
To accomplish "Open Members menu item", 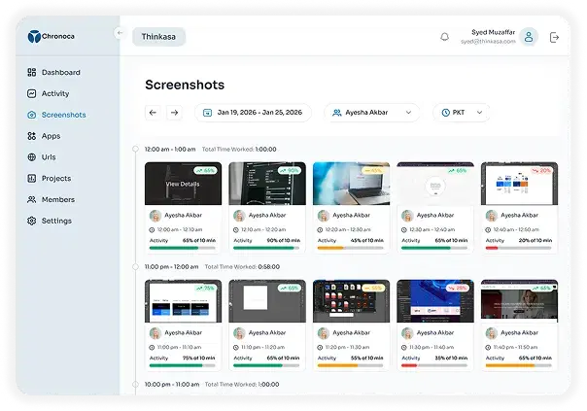I will click(51, 199).
